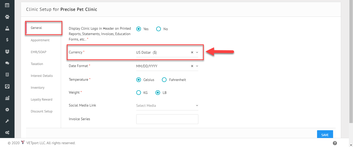Viewport: 353px width, 147px height.
Task: Click the US Dollar ($) currency value
Action: click(146, 52)
